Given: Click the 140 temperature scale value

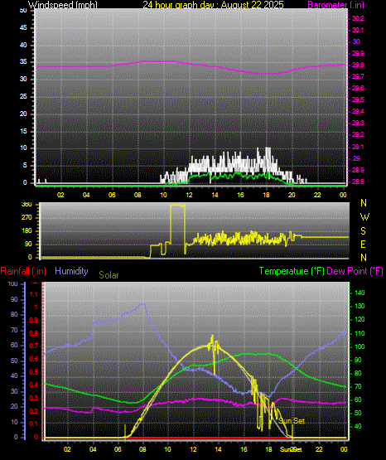Looking at the screenshot, I should tap(359, 293).
